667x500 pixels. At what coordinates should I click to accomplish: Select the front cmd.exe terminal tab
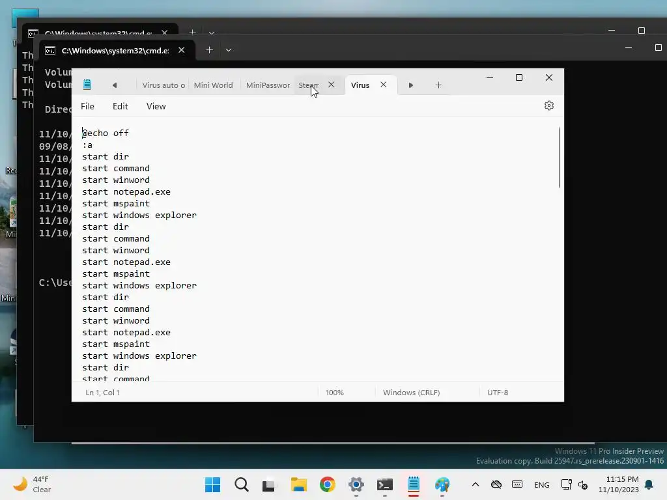pyautogui.click(x=115, y=50)
